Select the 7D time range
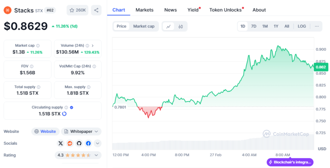Screen dimensions: 330x168 pyautogui.click(x=254, y=26)
